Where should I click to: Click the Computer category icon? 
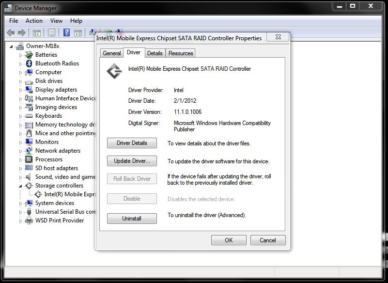pyautogui.click(x=29, y=72)
